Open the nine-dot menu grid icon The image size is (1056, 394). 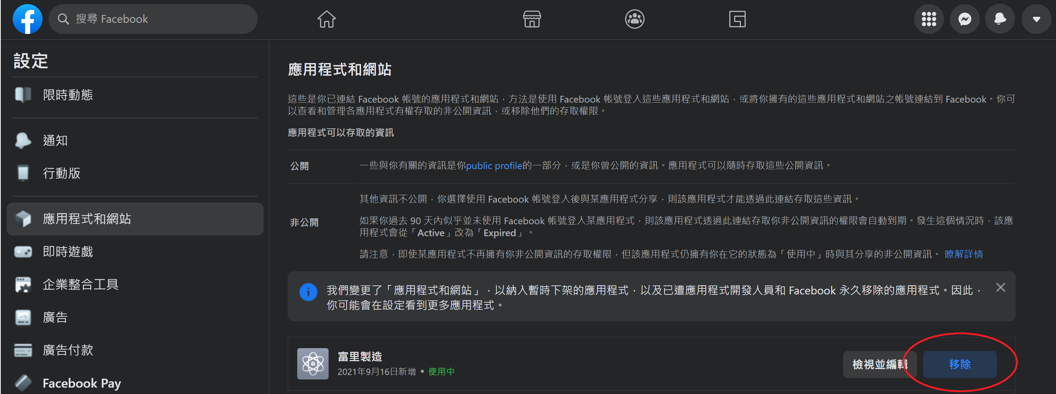point(929,19)
